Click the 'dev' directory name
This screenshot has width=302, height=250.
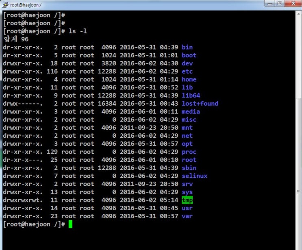coord(187,63)
